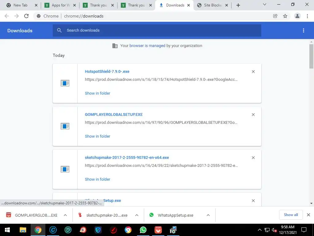
Task: Open Chrome's three-dot main menu
Action: (x=307, y=16)
